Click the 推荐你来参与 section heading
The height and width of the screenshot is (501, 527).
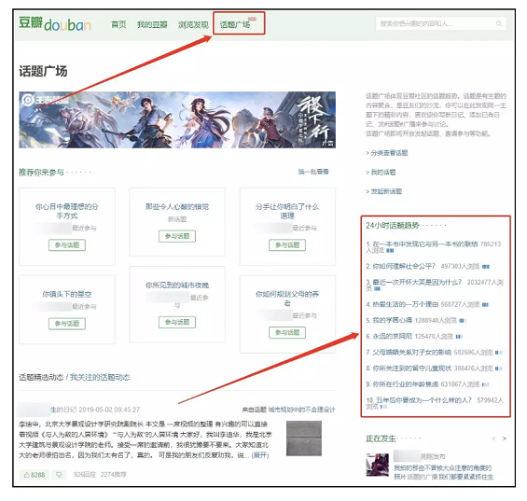click(x=41, y=173)
